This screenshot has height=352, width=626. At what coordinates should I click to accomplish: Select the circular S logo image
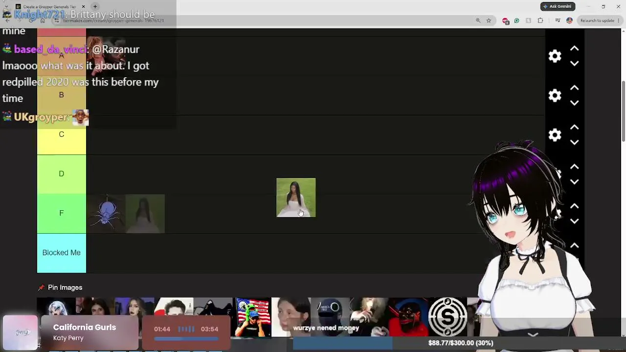point(447,317)
